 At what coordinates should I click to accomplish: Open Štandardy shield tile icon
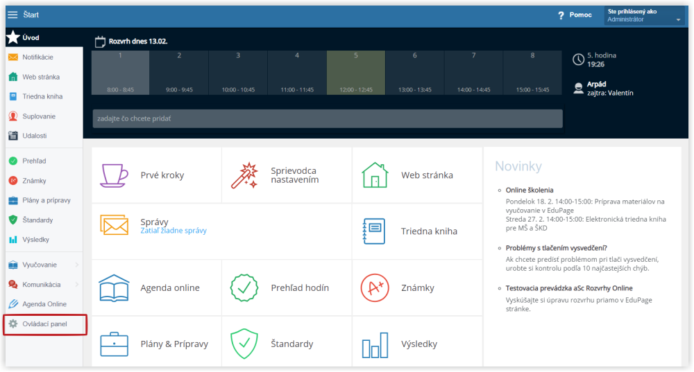(244, 344)
